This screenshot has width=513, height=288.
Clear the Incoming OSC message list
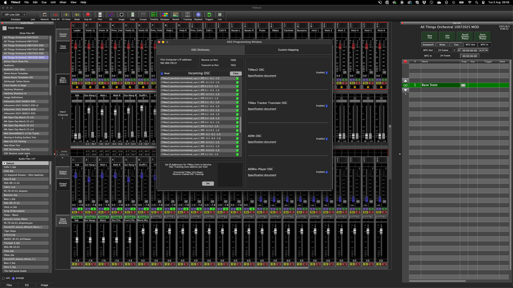236,73
